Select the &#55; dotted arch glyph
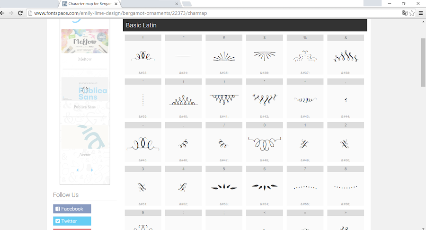The height and width of the screenshot is (230, 426). [x=305, y=187]
